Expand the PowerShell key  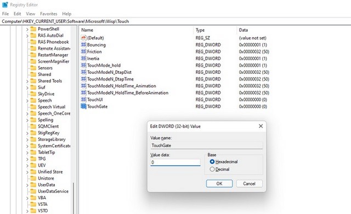pyautogui.click(x=27, y=29)
